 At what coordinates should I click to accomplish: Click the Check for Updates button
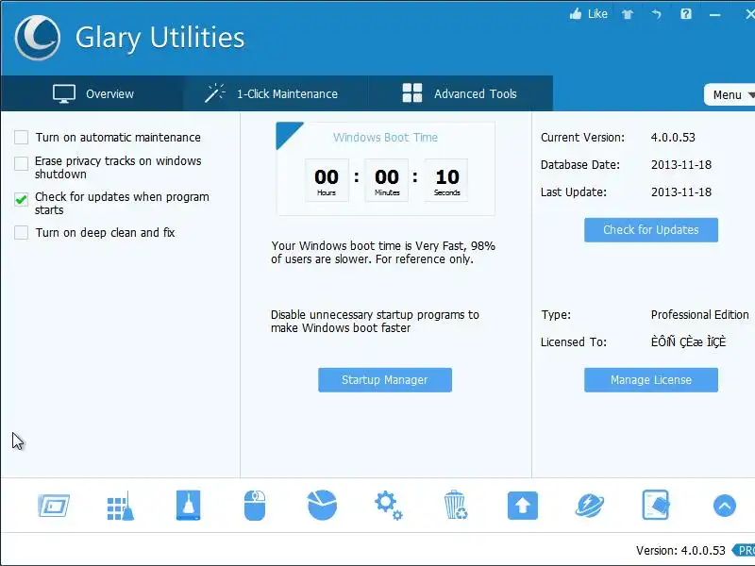tap(651, 230)
